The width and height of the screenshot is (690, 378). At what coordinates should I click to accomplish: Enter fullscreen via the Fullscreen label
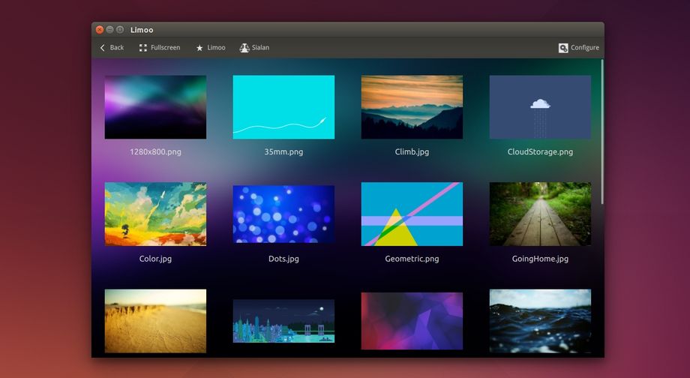click(166, 47)
